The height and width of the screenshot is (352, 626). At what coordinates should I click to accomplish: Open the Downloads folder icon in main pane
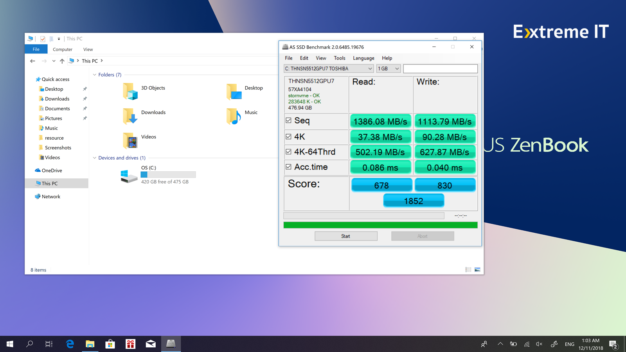click(x=130, y=116)
